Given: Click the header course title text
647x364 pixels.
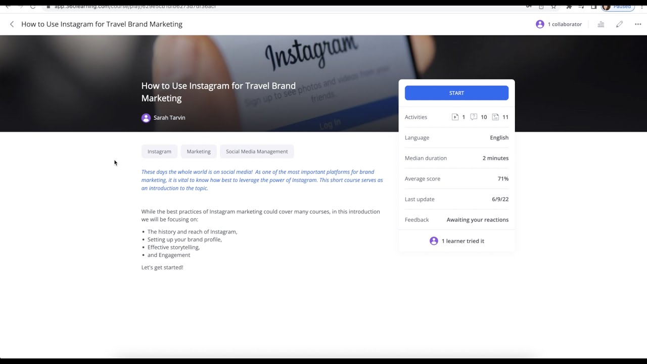Looking at the screenshot, I should click(x=102, y=24).
